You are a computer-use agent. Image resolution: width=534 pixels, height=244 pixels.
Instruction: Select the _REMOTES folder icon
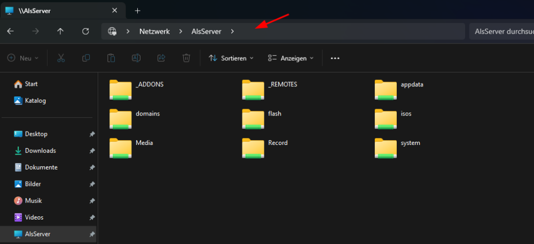coord(253,90)
